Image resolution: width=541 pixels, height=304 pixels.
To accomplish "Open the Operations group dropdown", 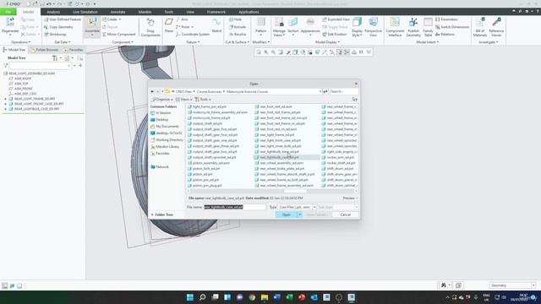I will click(20, 42).
